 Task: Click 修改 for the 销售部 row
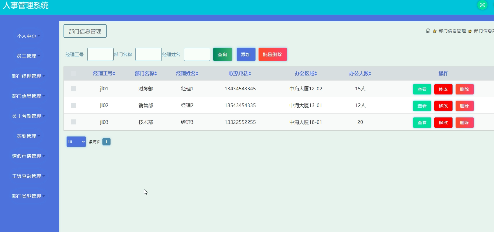pyautogui.click(x=443, y=106)
